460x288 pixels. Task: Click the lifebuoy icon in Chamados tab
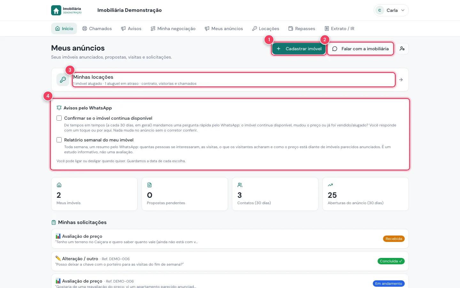85,28
